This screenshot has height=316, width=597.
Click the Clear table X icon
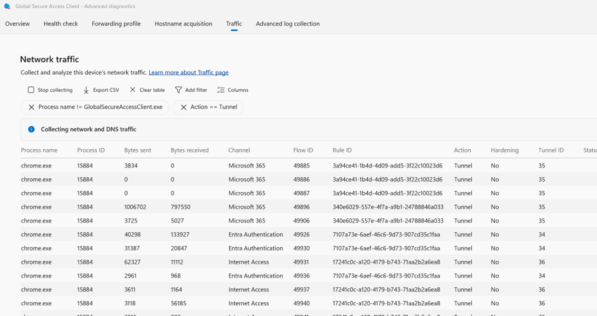133,90
